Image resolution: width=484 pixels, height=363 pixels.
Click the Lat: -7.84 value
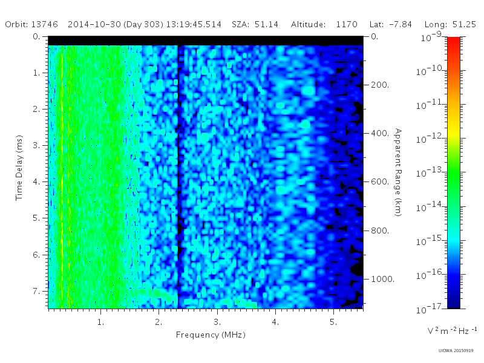[391, 24]
